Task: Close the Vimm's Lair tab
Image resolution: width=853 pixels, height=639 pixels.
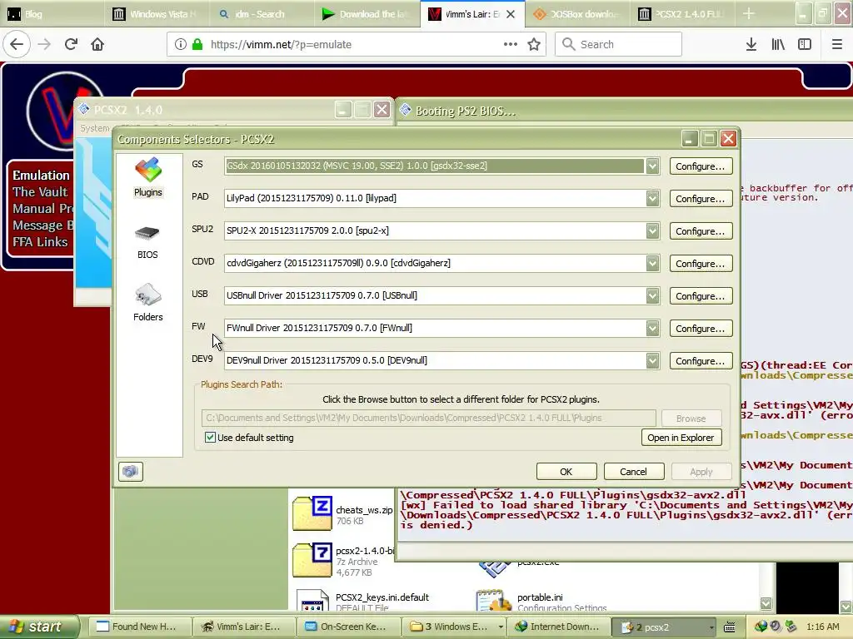Action: coord(511,14)
